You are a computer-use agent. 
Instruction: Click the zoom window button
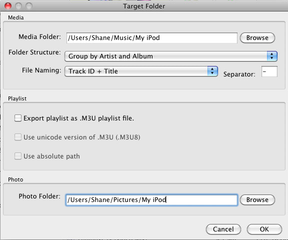pyautogui.click(x=29, y=6)
